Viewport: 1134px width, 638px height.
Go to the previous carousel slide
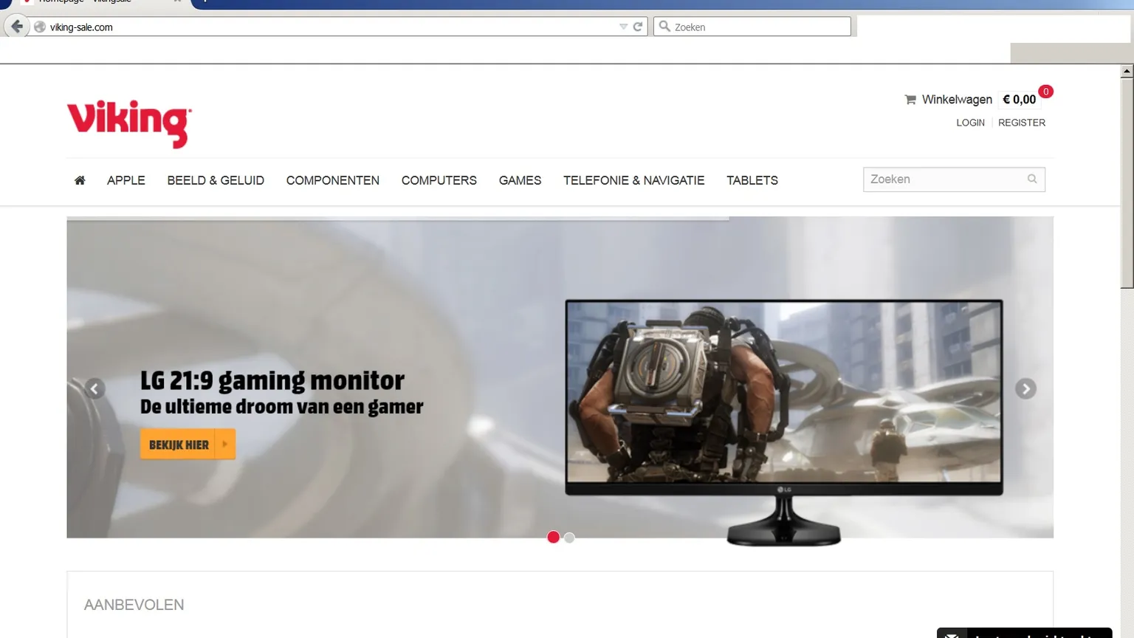tap(94, 388)
